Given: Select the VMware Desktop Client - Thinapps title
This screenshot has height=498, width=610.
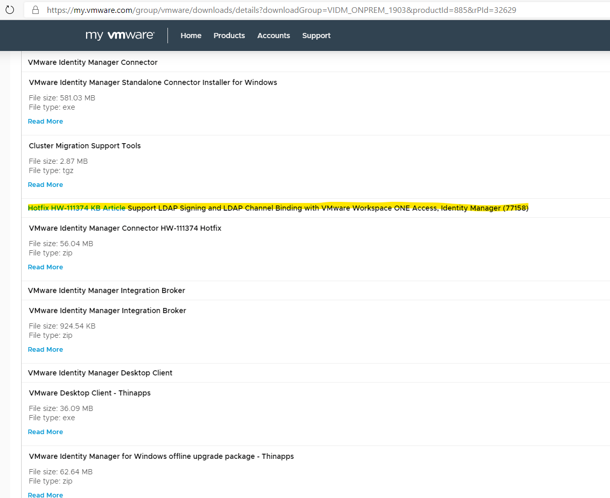Looking at the screenshot, I should (90, 393).
